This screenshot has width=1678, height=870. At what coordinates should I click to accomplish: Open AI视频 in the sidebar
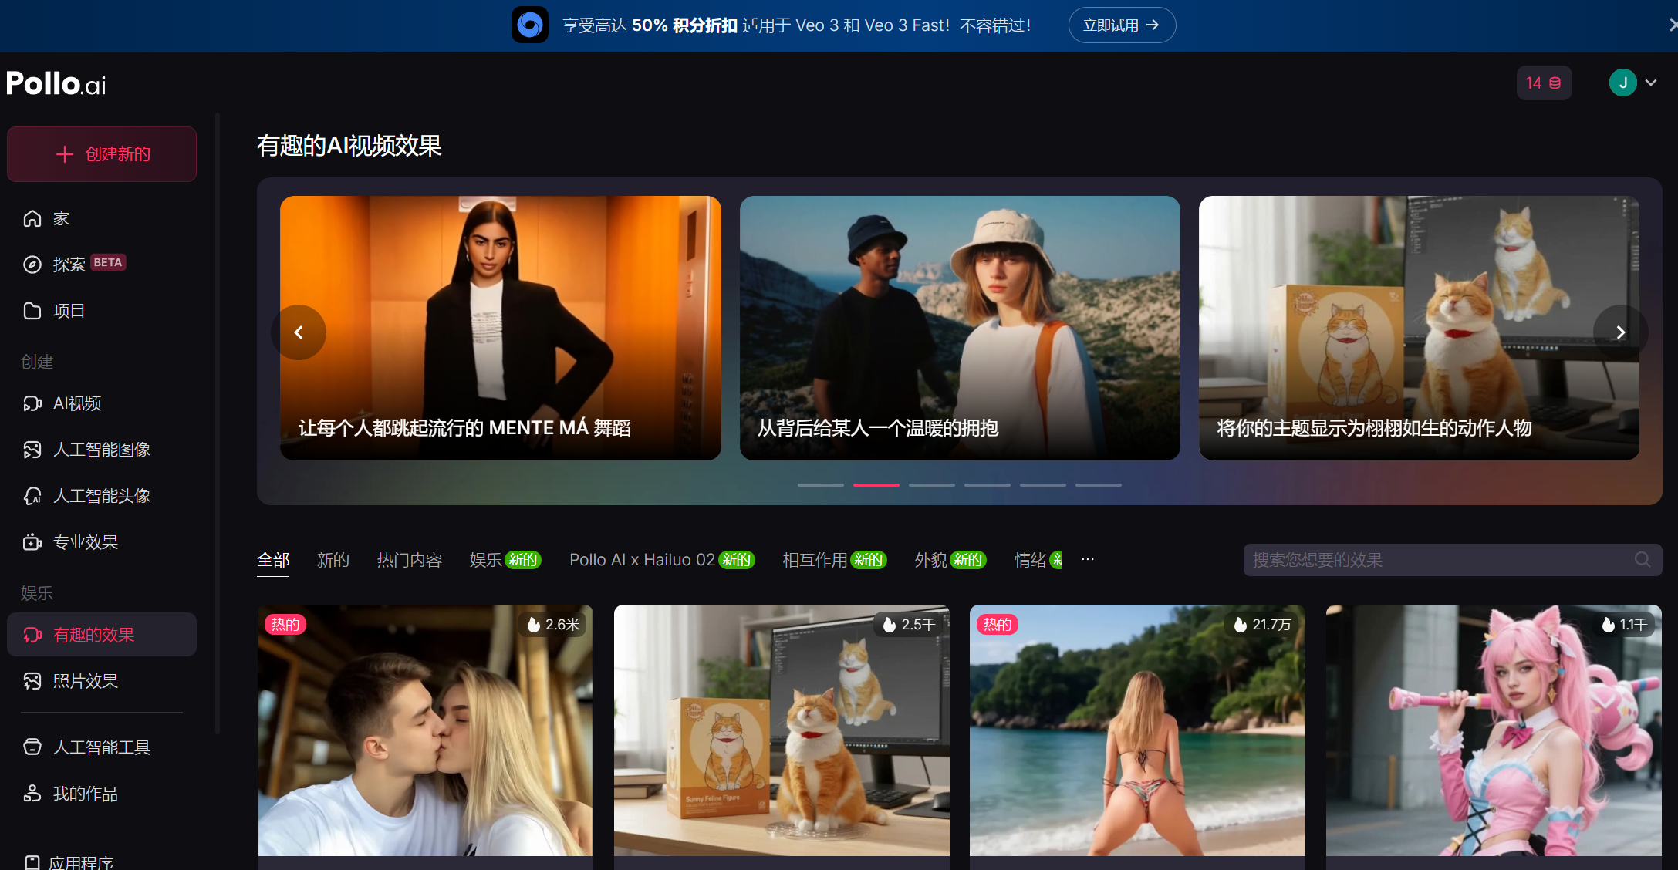pyautogui.click(x=102, y=403)
